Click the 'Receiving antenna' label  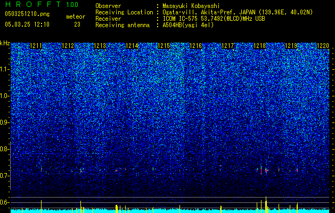point(122,25)
